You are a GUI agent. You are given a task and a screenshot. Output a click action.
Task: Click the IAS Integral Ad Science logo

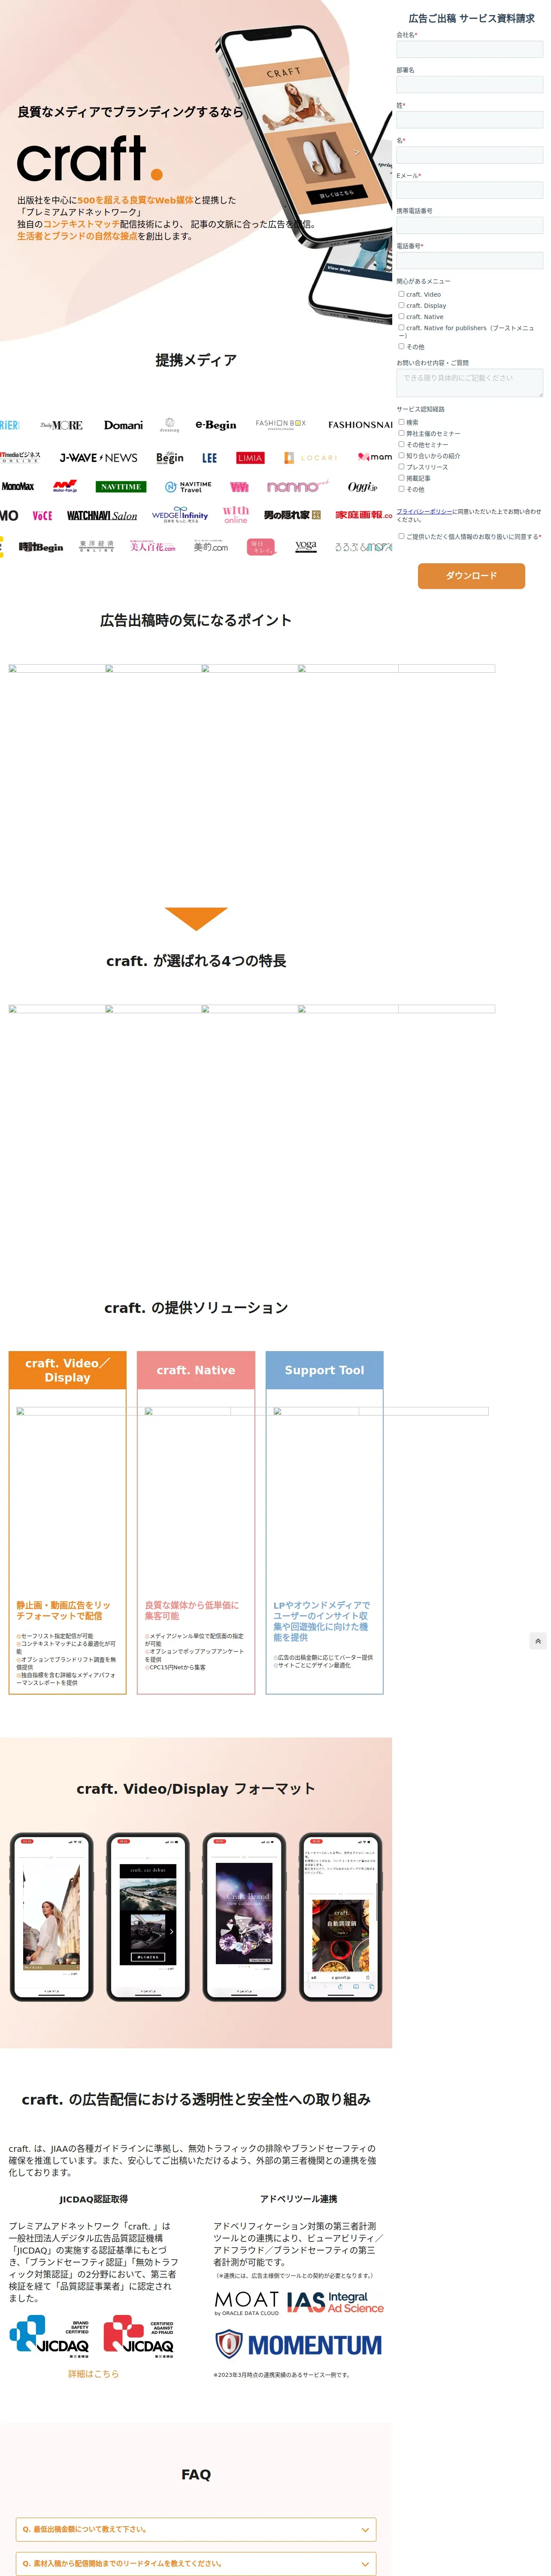click(335, 2302)
